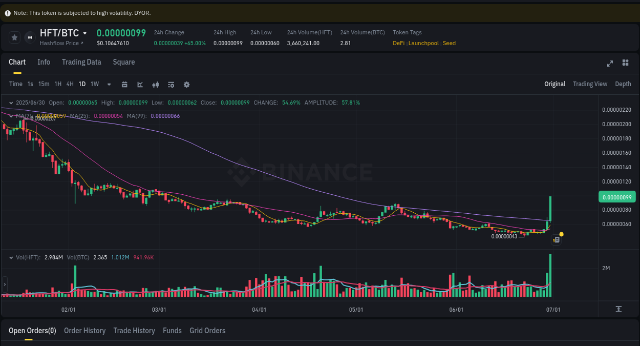Expand the chart with the fullscreen arrows icon
640x346 pixels.
click(610, 63)
